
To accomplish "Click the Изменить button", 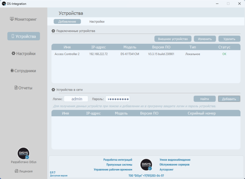I will click(x=204, y=39).
